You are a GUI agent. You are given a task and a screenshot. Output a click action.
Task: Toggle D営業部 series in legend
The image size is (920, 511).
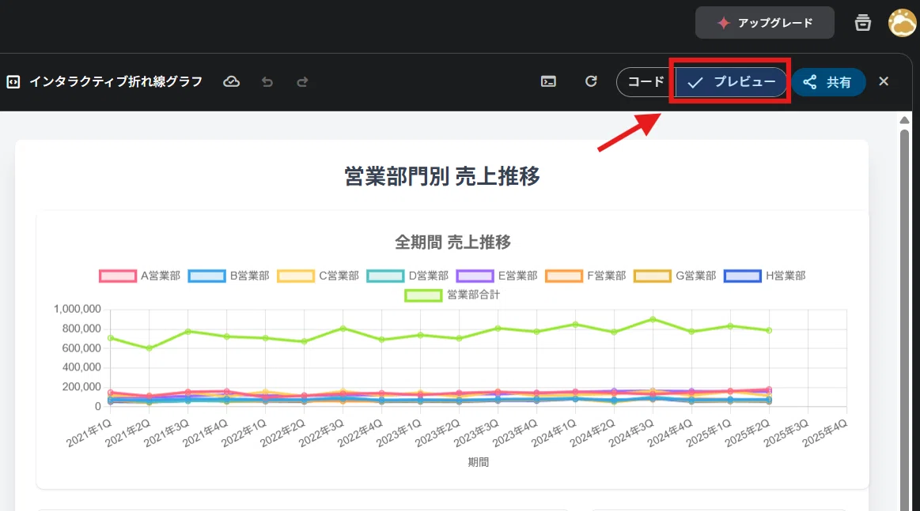point(407,276)
